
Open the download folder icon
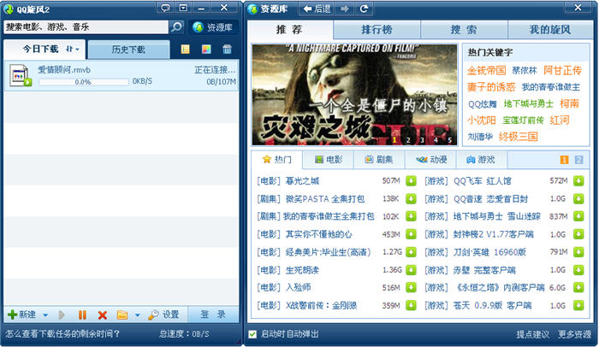coord(122,315)
